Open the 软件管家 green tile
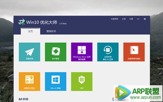The width and height of the screenshot is (163, 102). point(56,52)
